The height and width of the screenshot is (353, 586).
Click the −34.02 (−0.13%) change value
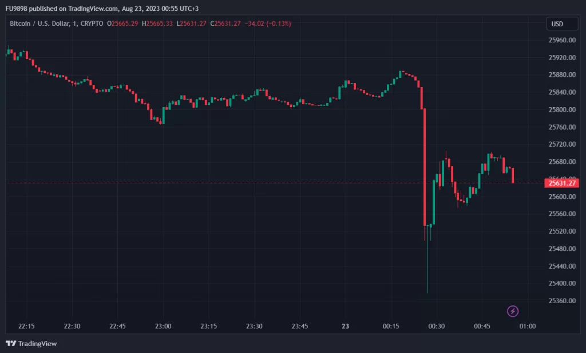tap(269, 23)
